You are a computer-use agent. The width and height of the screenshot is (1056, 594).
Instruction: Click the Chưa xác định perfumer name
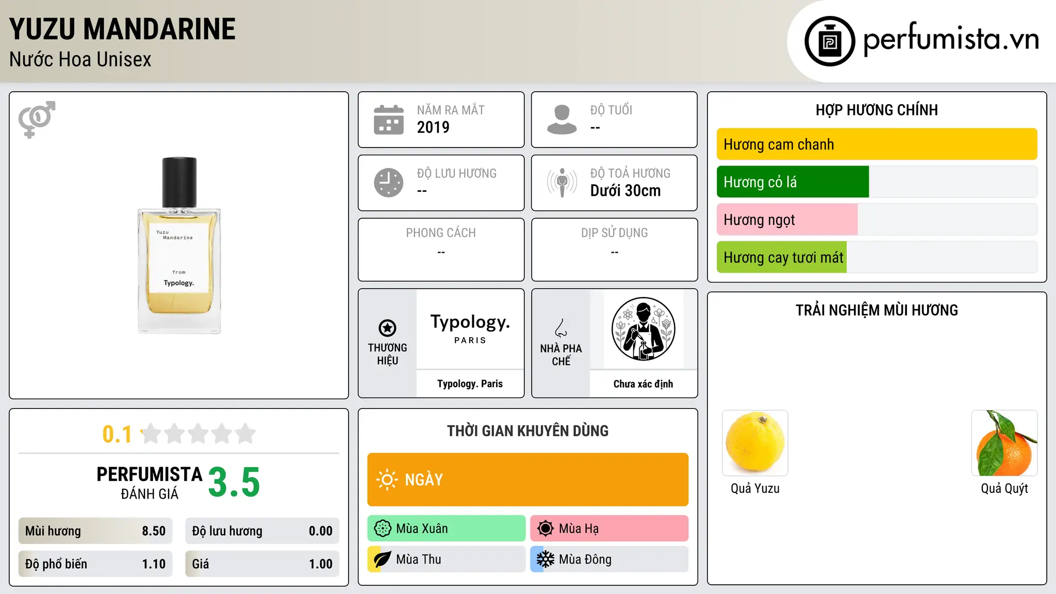(x=643, y=384)
